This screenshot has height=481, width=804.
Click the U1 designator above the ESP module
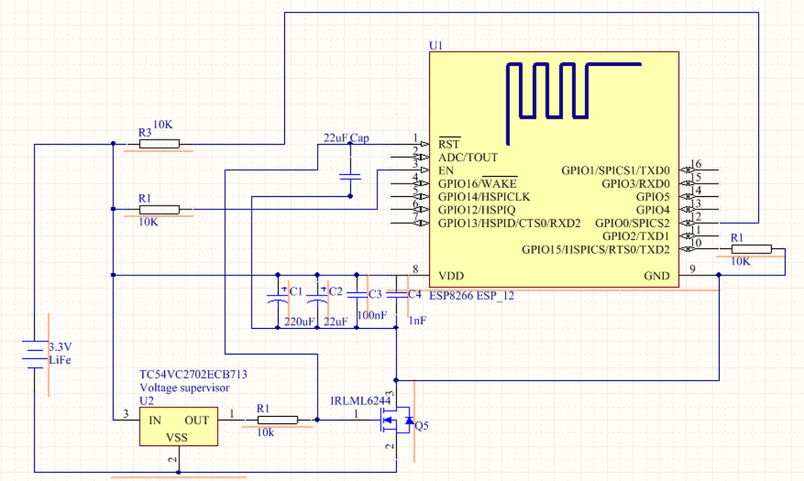coord(436,46)
